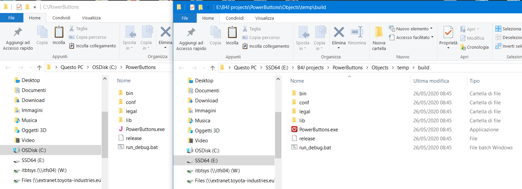522x189 pixels.
Task: Select PowerButtons.exe with red power icon in build window
Action: (314, 129)
